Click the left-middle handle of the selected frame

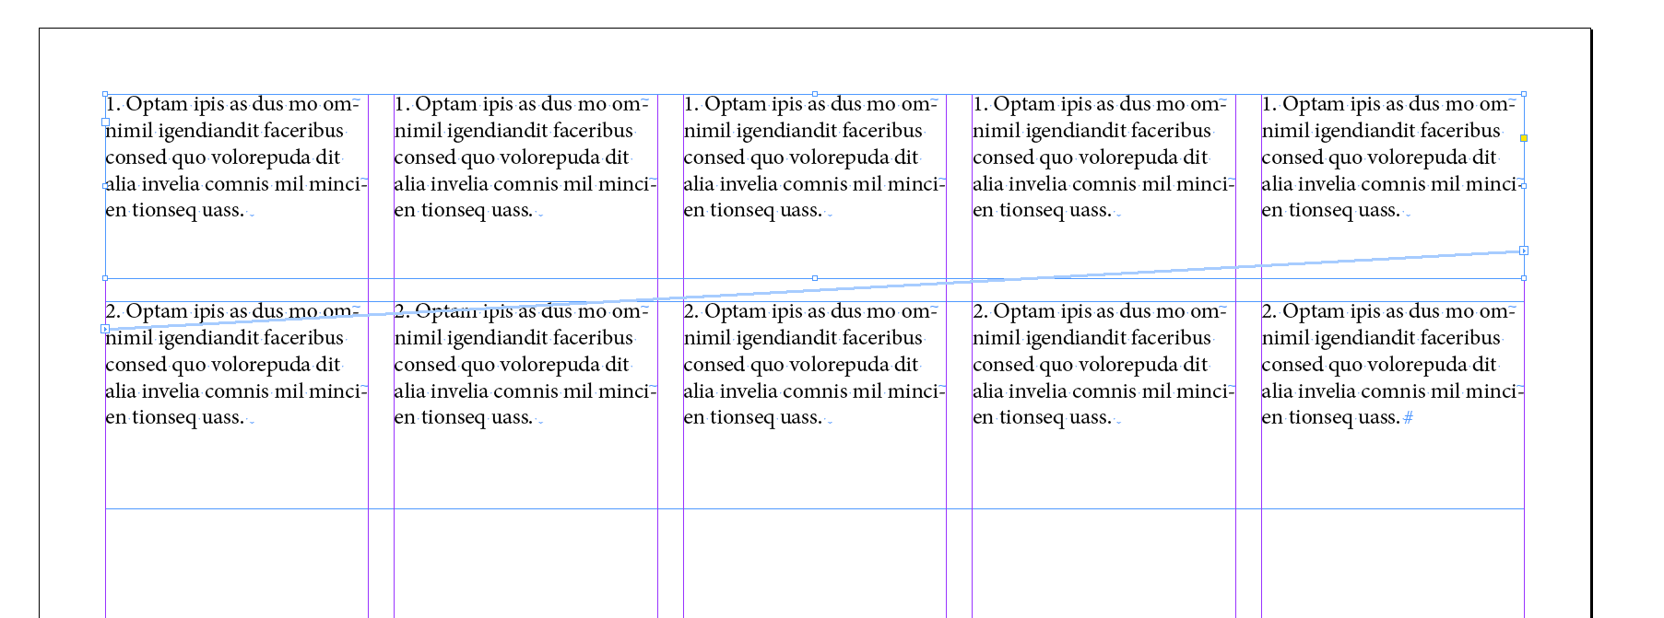(x=105, y=186)
